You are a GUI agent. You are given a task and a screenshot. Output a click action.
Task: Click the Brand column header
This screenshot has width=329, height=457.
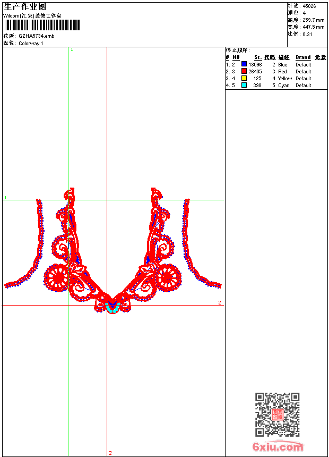tap(303, 57)
